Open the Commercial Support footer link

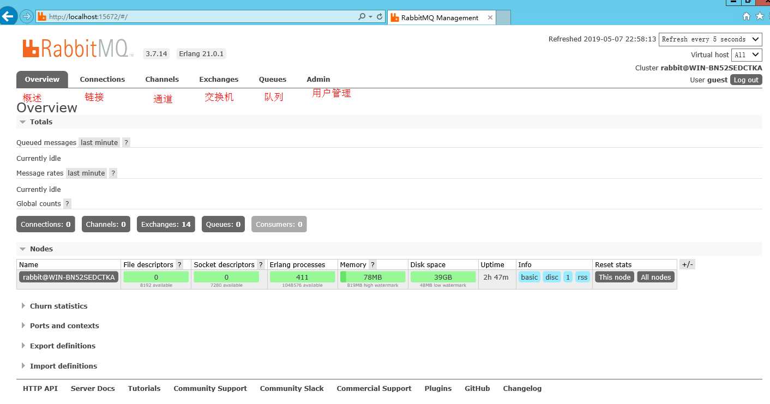374,388
